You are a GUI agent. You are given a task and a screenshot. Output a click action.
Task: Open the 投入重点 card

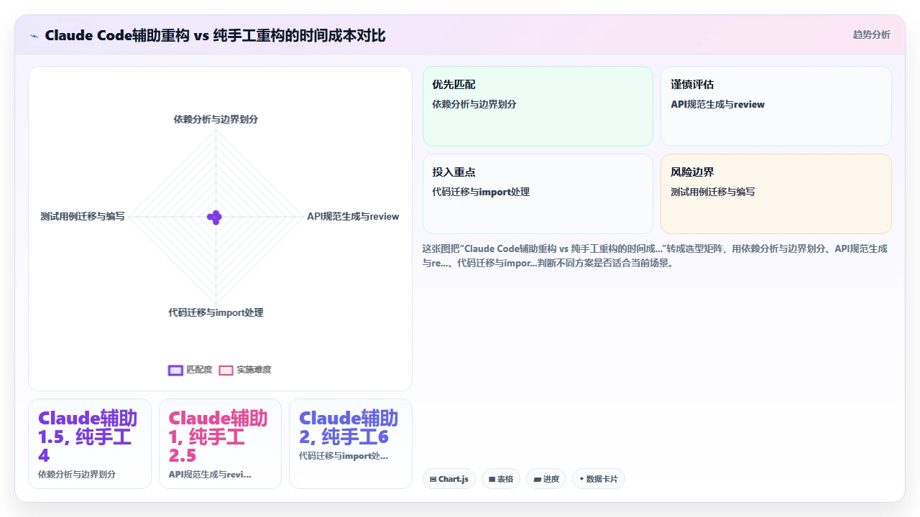538,194
